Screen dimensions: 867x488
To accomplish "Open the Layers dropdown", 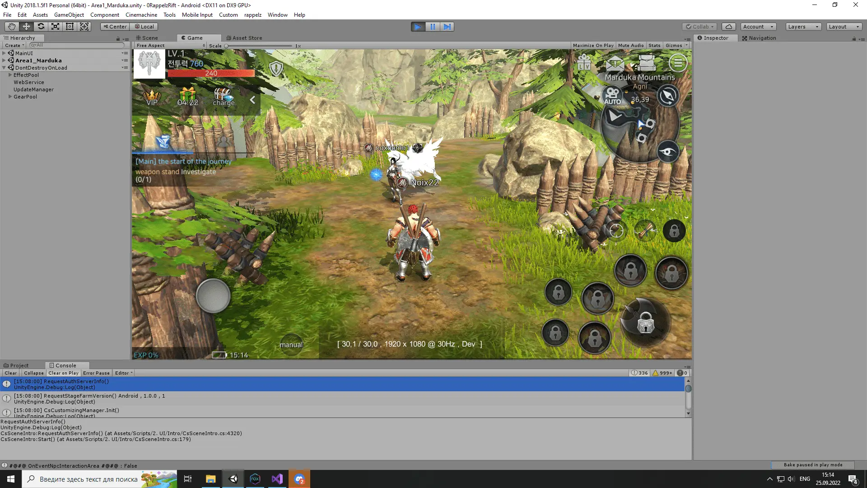I will (803, 27).
